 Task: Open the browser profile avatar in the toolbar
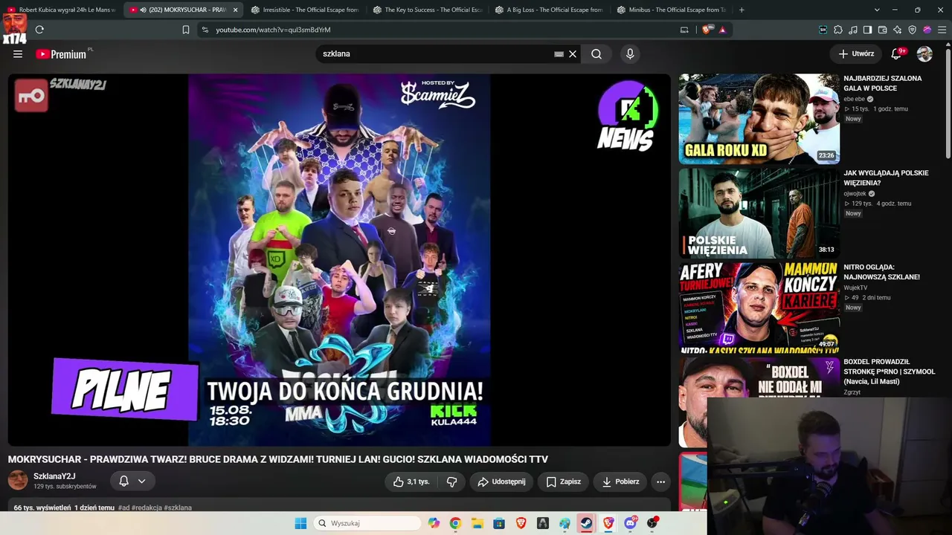pyautogui.click(x=927, y=30)
